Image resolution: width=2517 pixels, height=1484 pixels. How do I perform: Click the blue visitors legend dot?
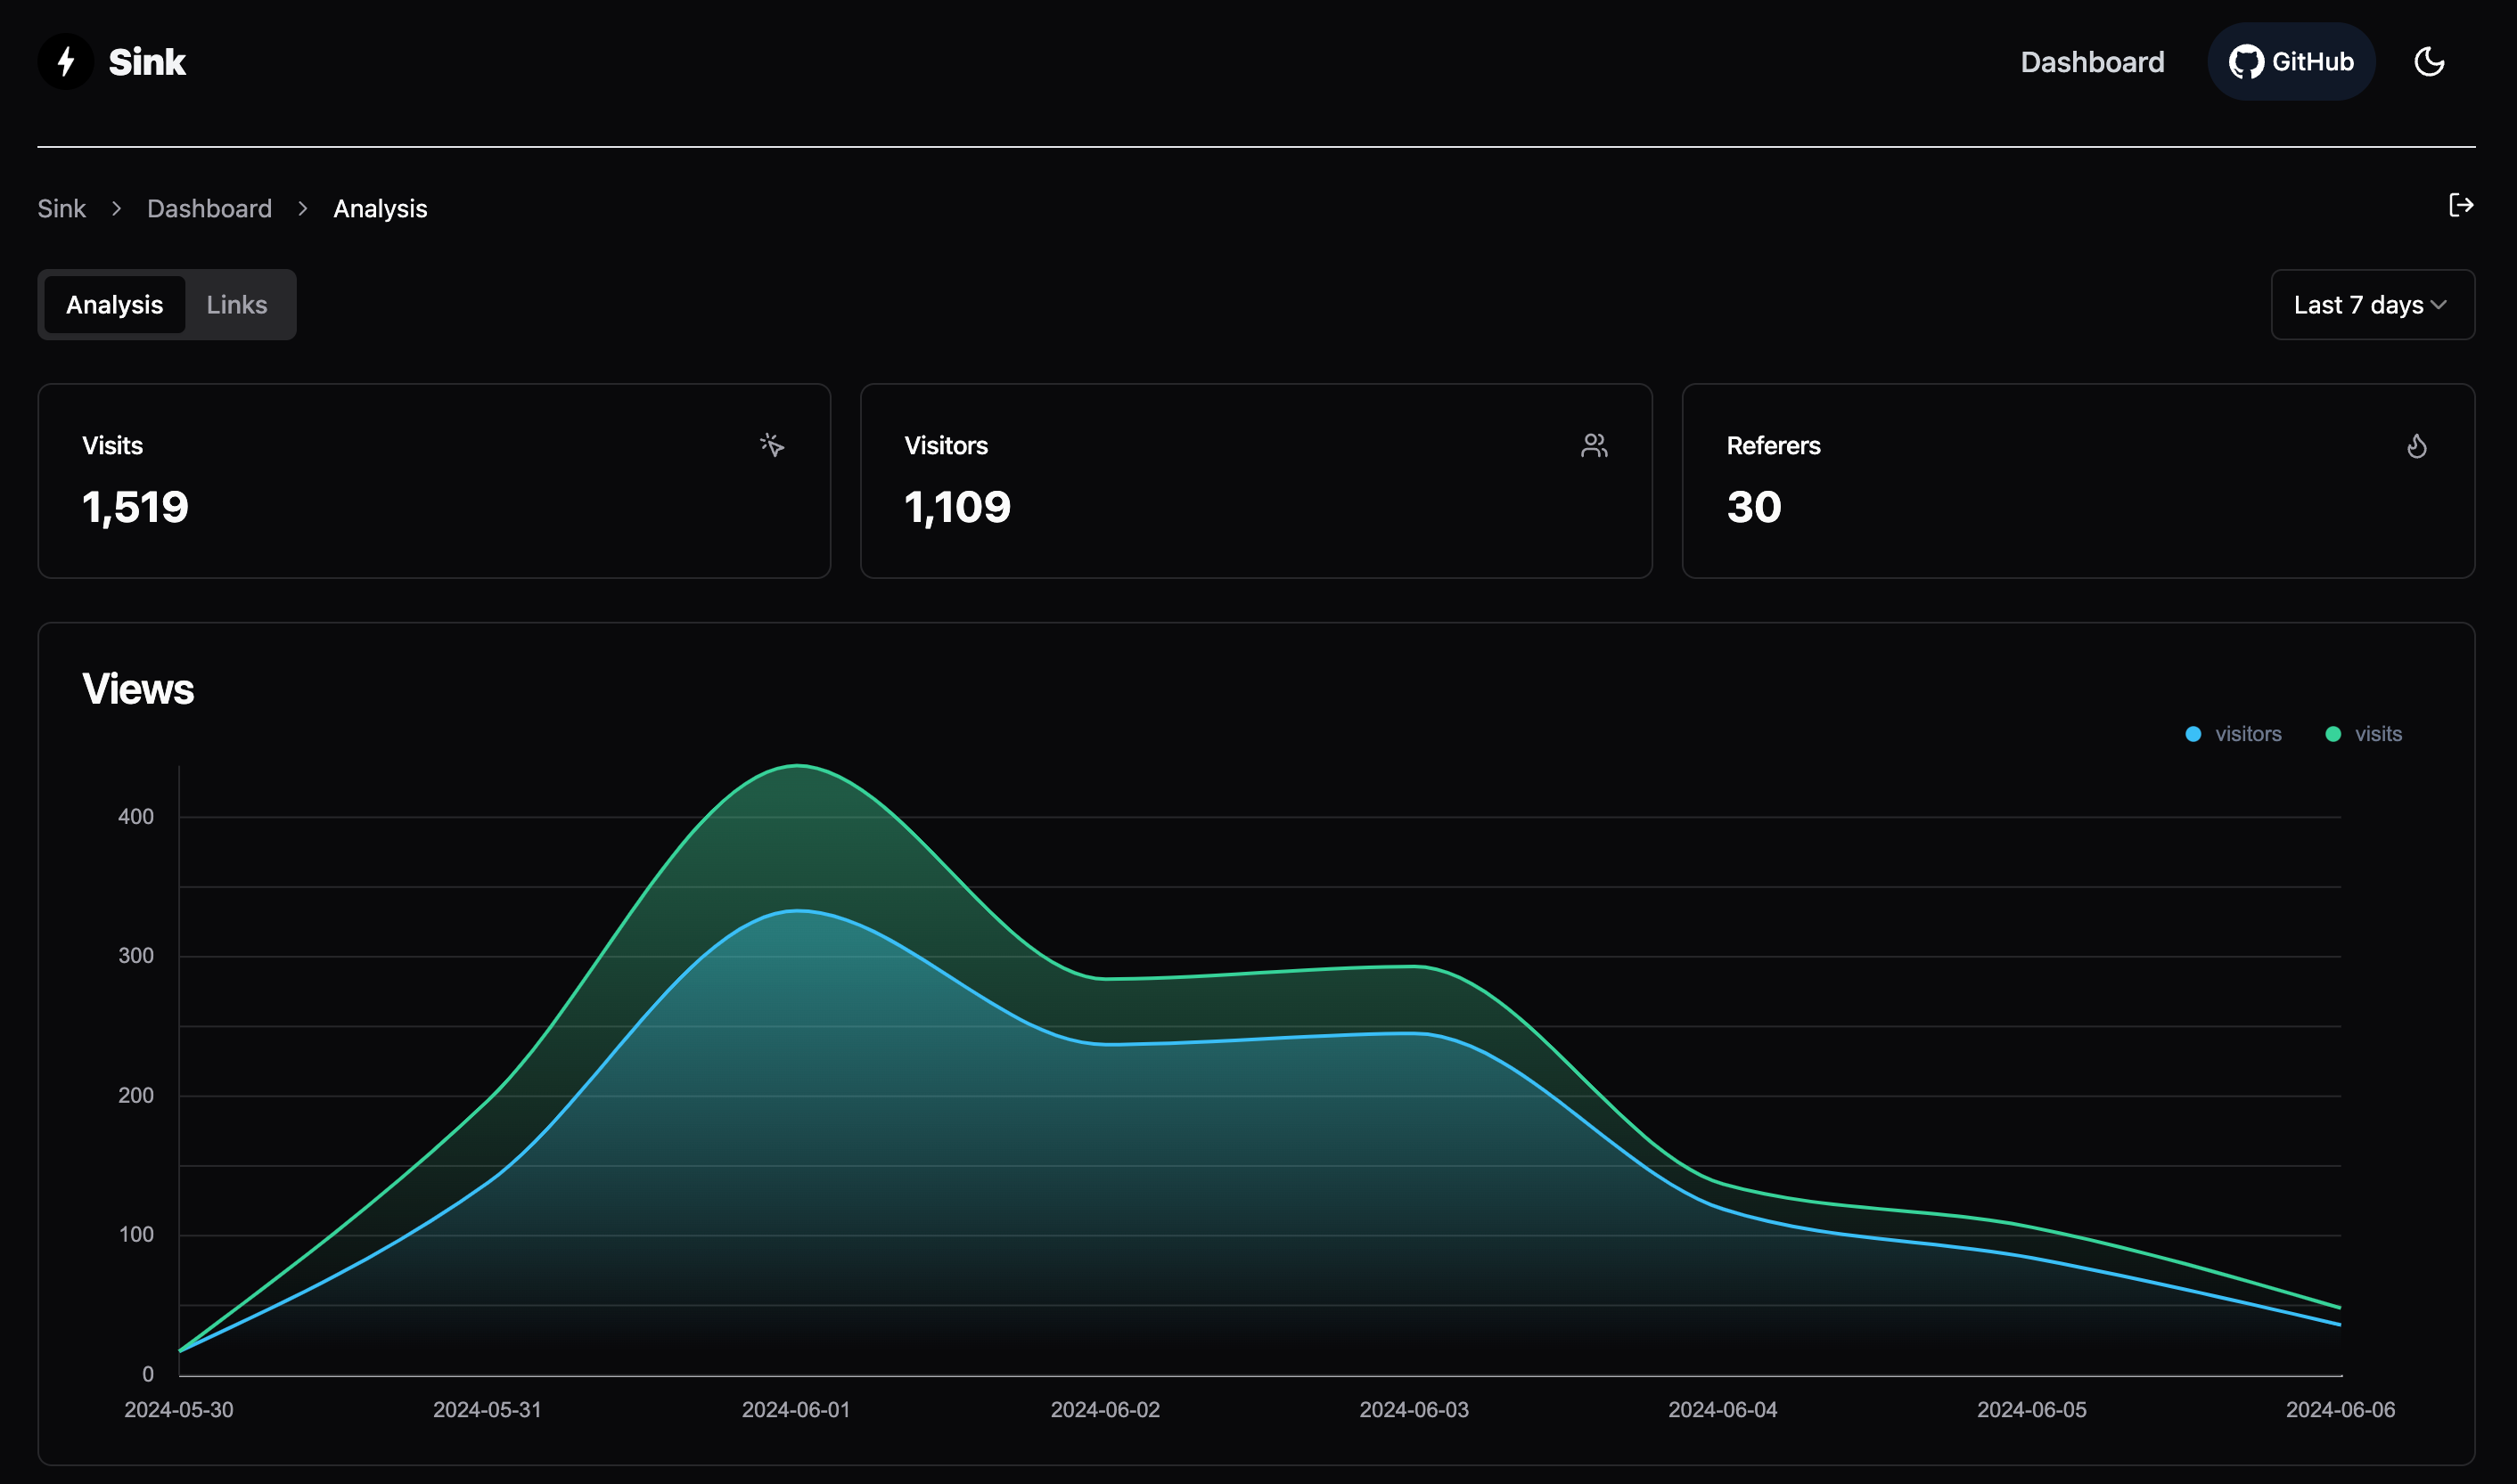[2193, 734]
